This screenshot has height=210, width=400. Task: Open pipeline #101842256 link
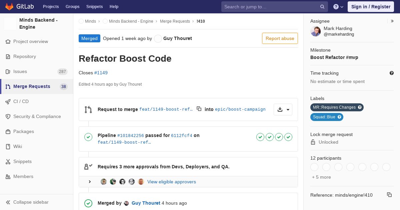[131, 136]
